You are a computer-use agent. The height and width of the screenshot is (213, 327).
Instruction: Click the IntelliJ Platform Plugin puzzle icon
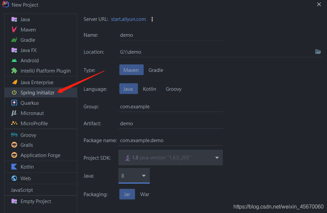pyautogui.click(x=14, y=71)
